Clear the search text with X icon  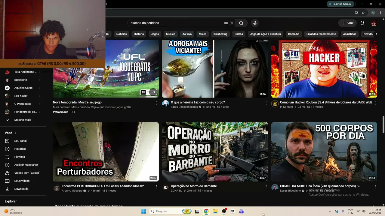[232, 23]
